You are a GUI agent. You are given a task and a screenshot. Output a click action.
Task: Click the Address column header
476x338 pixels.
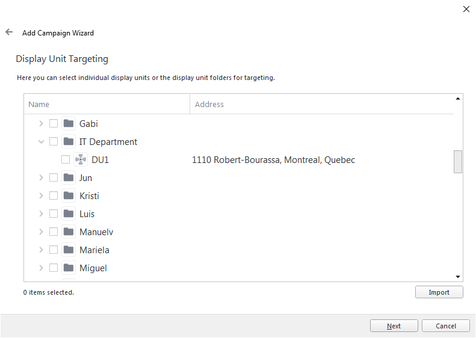tap(322, 104)
